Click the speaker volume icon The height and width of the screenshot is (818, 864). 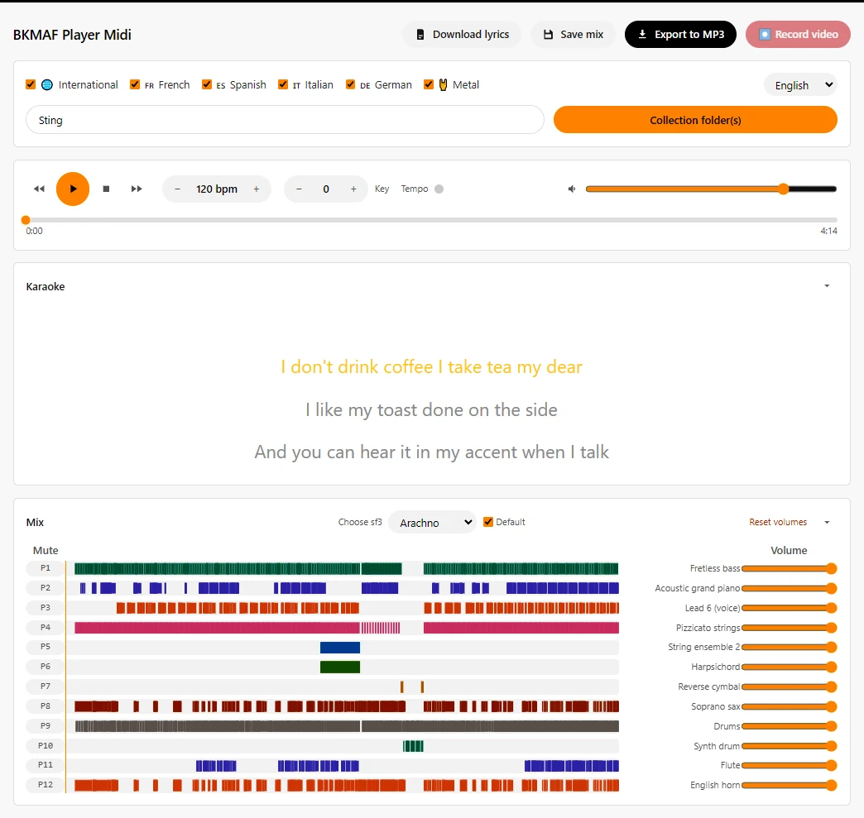point(572,189)
